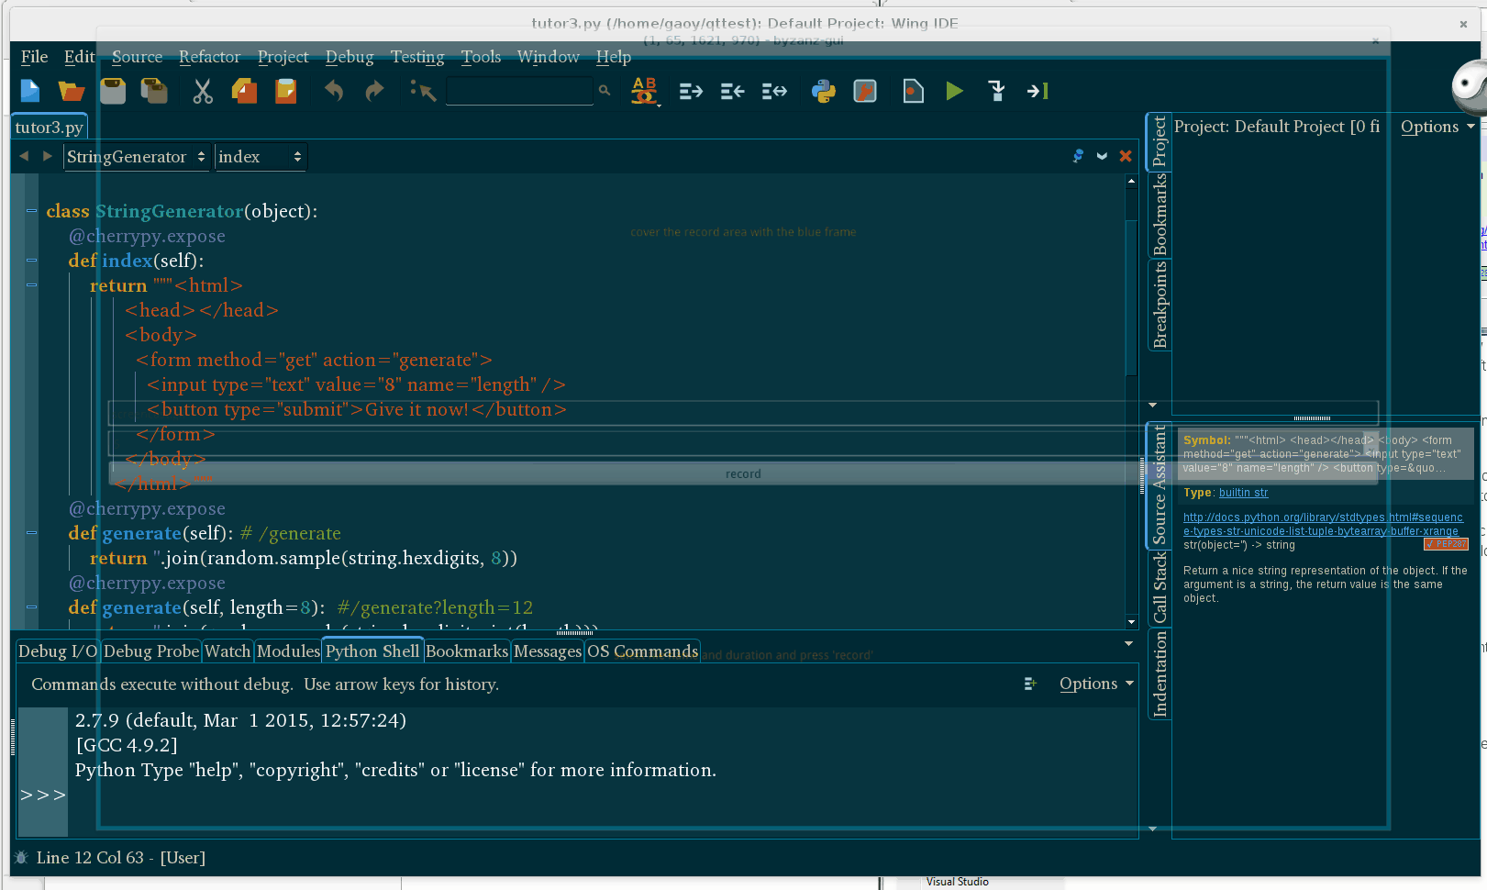This screenshot has width=1487, height=890.
Task: Open the Python Shell environment icon in toolbar
Action: [824, 91]
